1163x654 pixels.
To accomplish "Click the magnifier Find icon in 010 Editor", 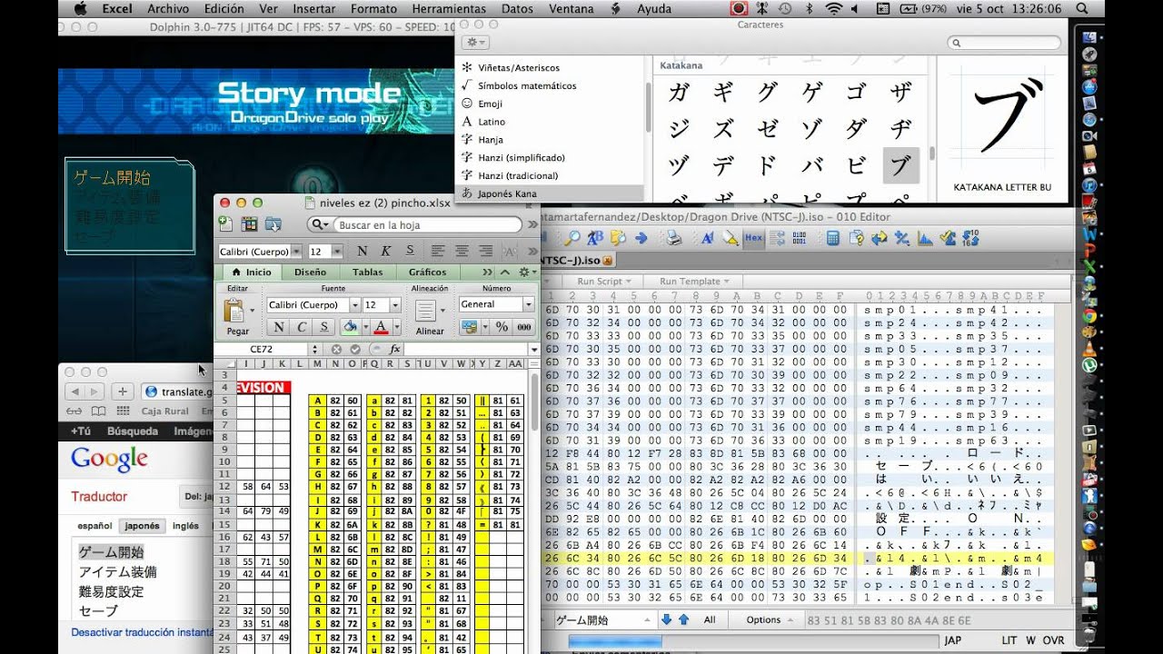I will click(x=572, y=238).
